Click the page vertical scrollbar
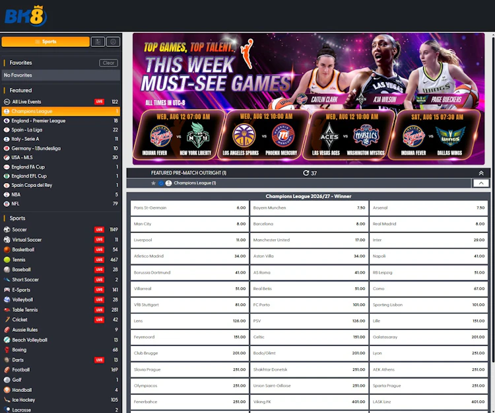Screen dimensions: 495x413 coord(493,200)
